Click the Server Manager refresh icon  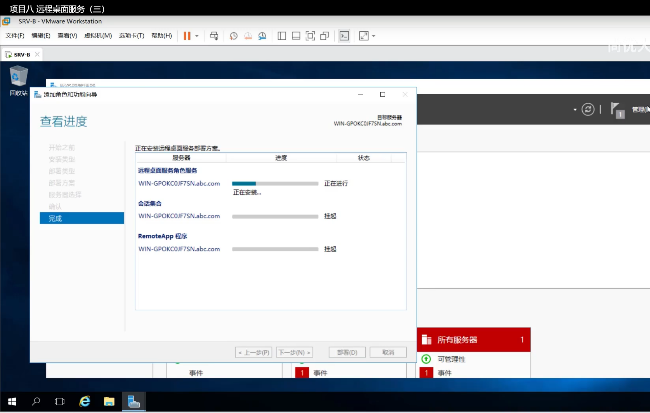tap(588, 109)
